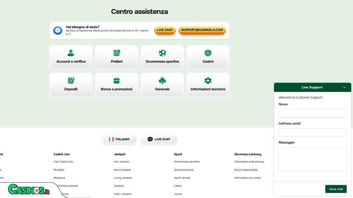The image size is (353, 198).
Task: Open the Nuovi jackpot link
Action: 122,170
